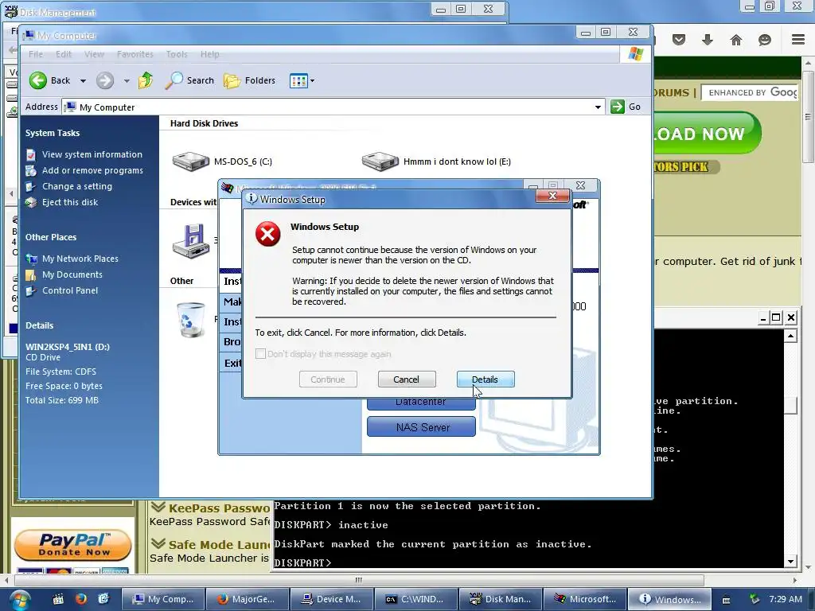Switch to MajorGeeks Firefox taskbar button
815x611 pixels.
247,599
